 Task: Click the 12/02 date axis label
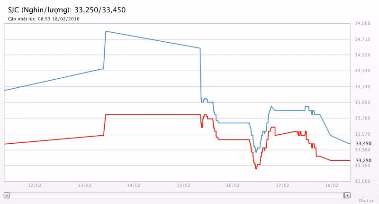(35, 185)
